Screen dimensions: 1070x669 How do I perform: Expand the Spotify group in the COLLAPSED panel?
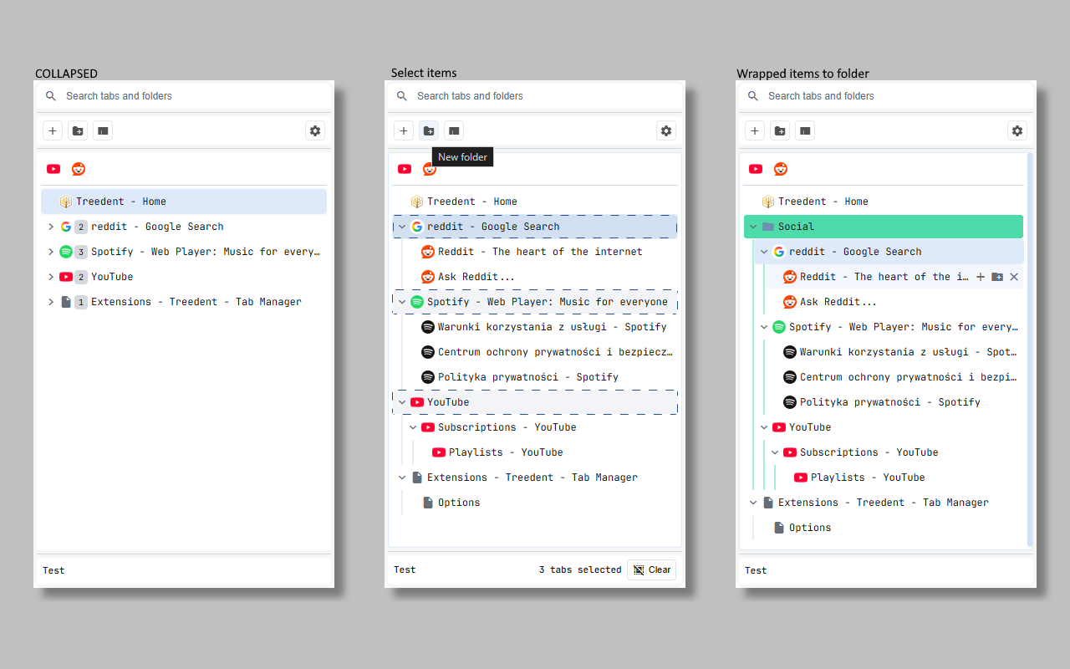[x=51, y=252]
